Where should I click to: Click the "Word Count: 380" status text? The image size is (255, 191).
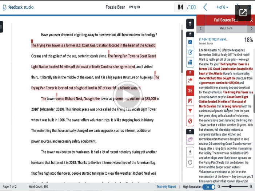[x=38, y=187]
